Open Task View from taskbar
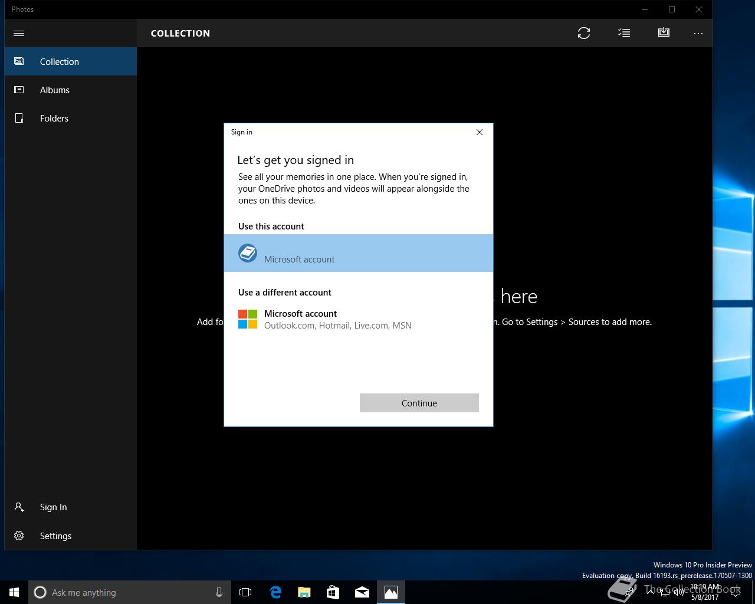 coord(245,592)
